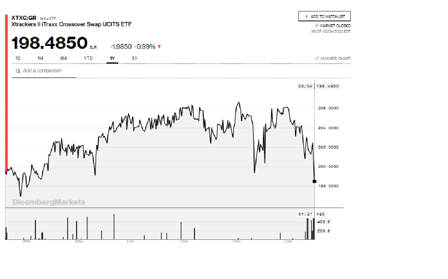This screenshot has width=448, height=279.
Task: Click the gray Market Closed status dot
Action: pos(317,26)
